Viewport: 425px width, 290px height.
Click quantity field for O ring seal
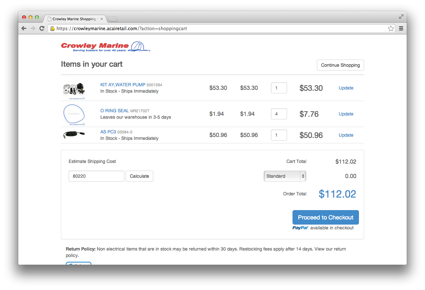[x=279, y=114]
